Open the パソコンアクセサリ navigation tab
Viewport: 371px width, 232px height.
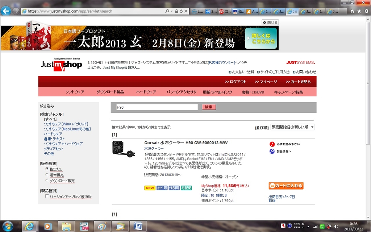[x=182, y=92]
